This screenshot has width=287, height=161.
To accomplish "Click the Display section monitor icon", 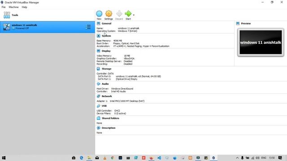I will pyautogui.click(x=99, y=51).
